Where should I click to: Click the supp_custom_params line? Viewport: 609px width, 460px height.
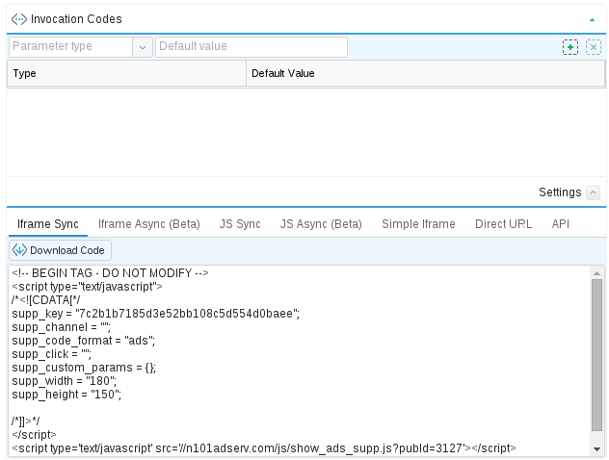pyautogui.click(x=84, y=368)
